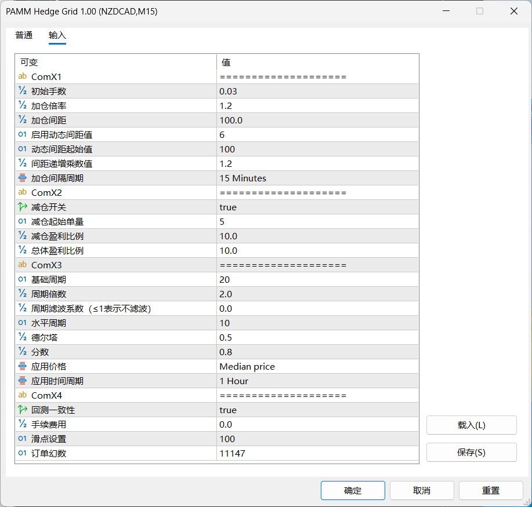Switch to the 普通 tab
The height and width of the screenshot is (507, 532).
[x=24, y=35]
